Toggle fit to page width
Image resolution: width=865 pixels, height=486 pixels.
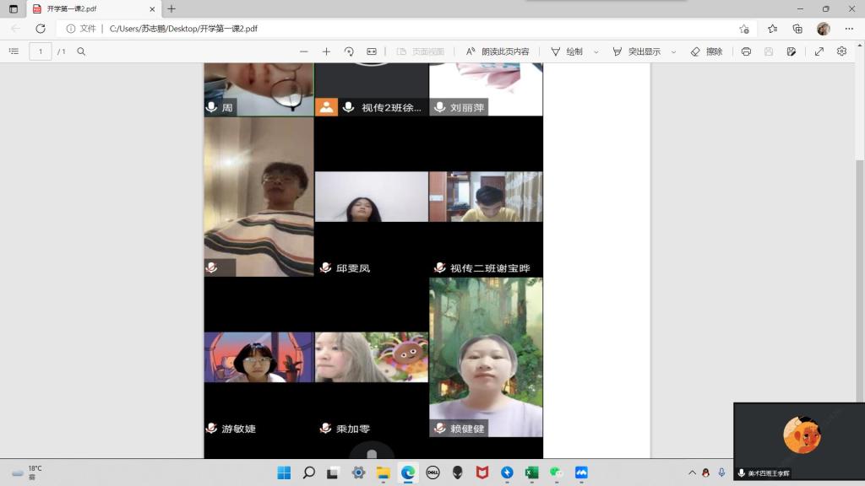(372, 51)
